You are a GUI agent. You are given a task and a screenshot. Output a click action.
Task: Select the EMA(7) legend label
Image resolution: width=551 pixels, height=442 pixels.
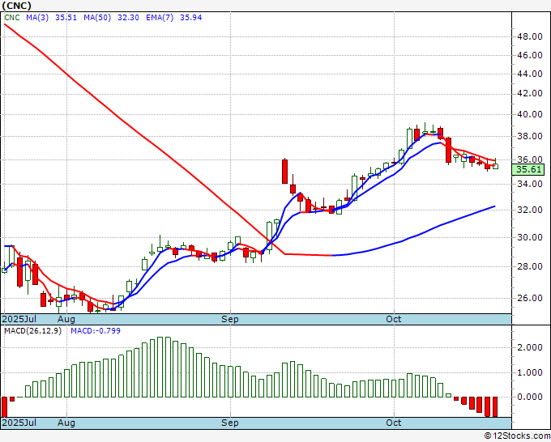pyautogui.click(x=160, y=18)
